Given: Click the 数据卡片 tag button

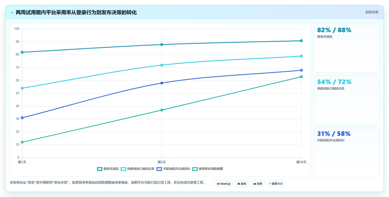Looking at the screenshot, I should click(276, 184).
